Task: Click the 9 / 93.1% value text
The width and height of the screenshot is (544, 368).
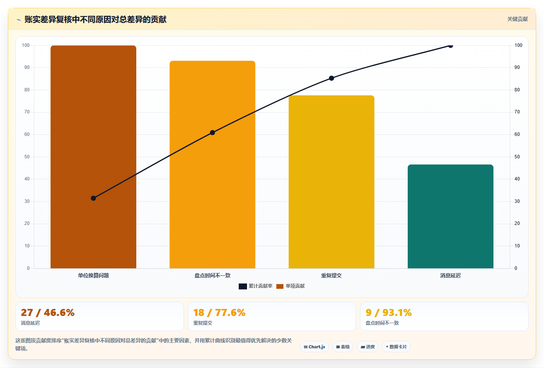Action: (x=389, y=312)
